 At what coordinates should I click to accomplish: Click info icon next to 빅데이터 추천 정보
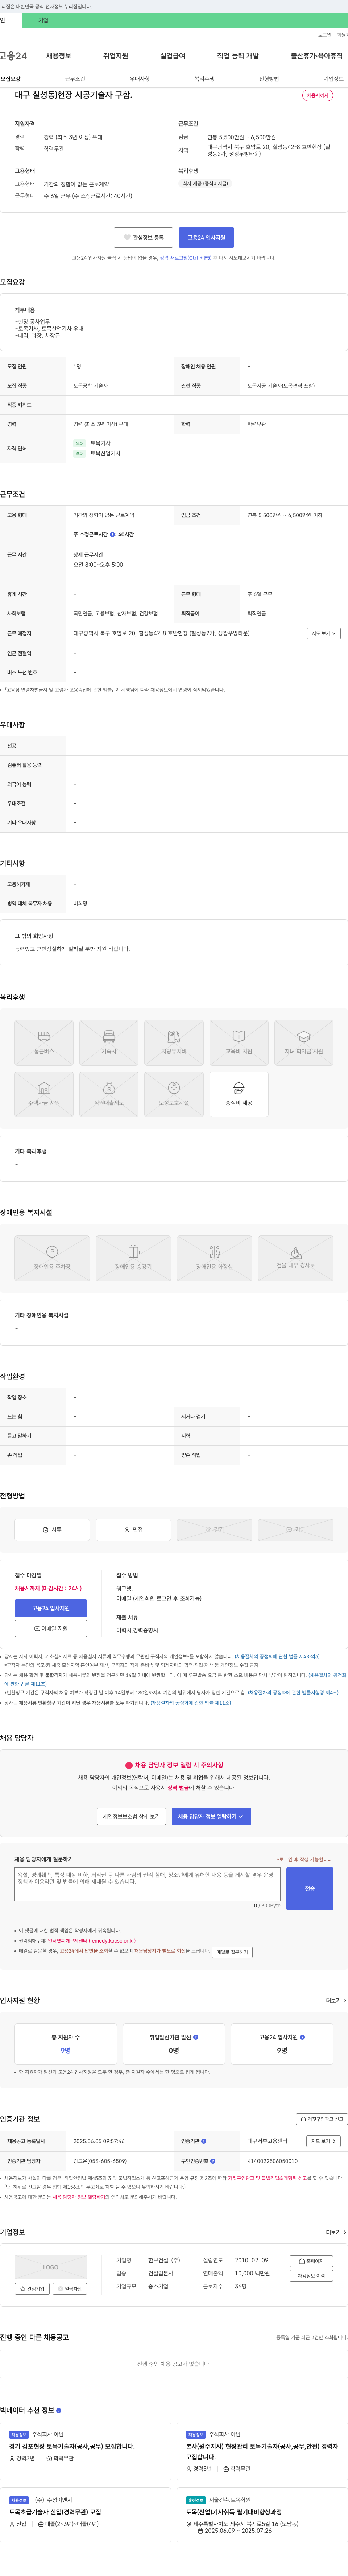[x=59, y=2410]
